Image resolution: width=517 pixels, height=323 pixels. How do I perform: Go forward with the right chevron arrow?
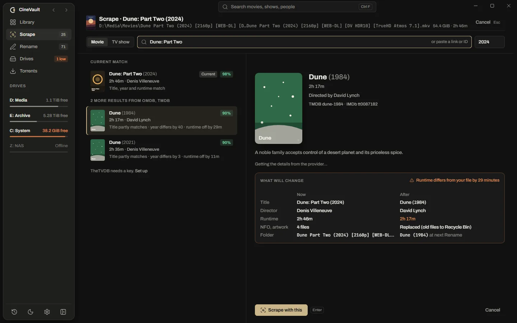(x=66, y=10)
